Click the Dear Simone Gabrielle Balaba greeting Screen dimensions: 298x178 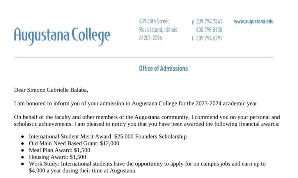(x=51, y=90)
